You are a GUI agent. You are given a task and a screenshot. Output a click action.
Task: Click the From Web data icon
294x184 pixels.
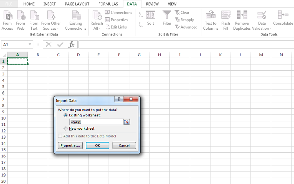(20, 16)
